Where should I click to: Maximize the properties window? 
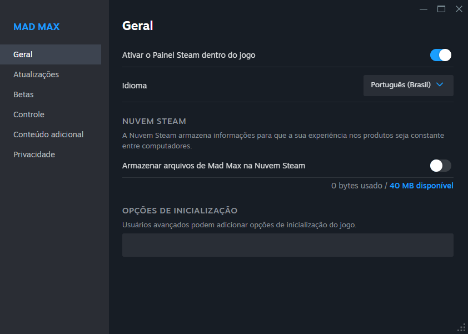pos(441,9)
